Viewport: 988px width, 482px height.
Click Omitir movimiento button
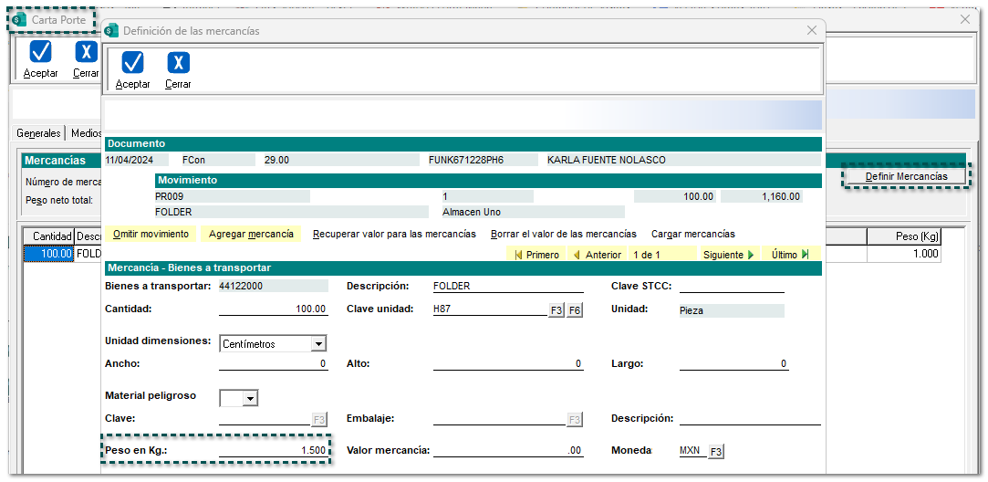(x=151, y=234)
